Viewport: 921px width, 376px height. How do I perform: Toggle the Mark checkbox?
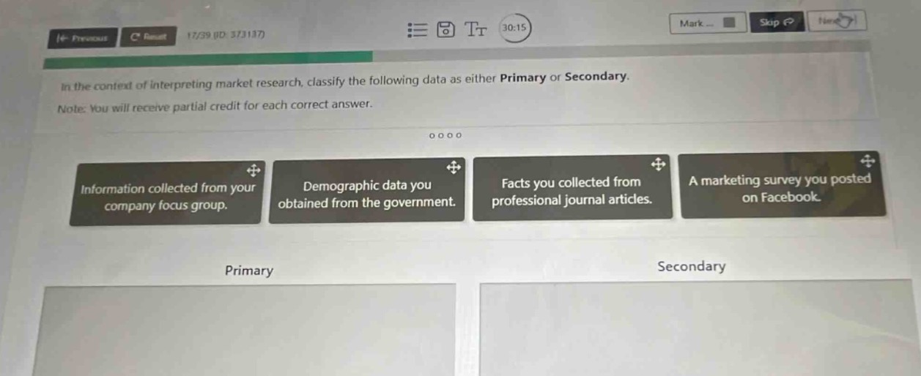728,23
